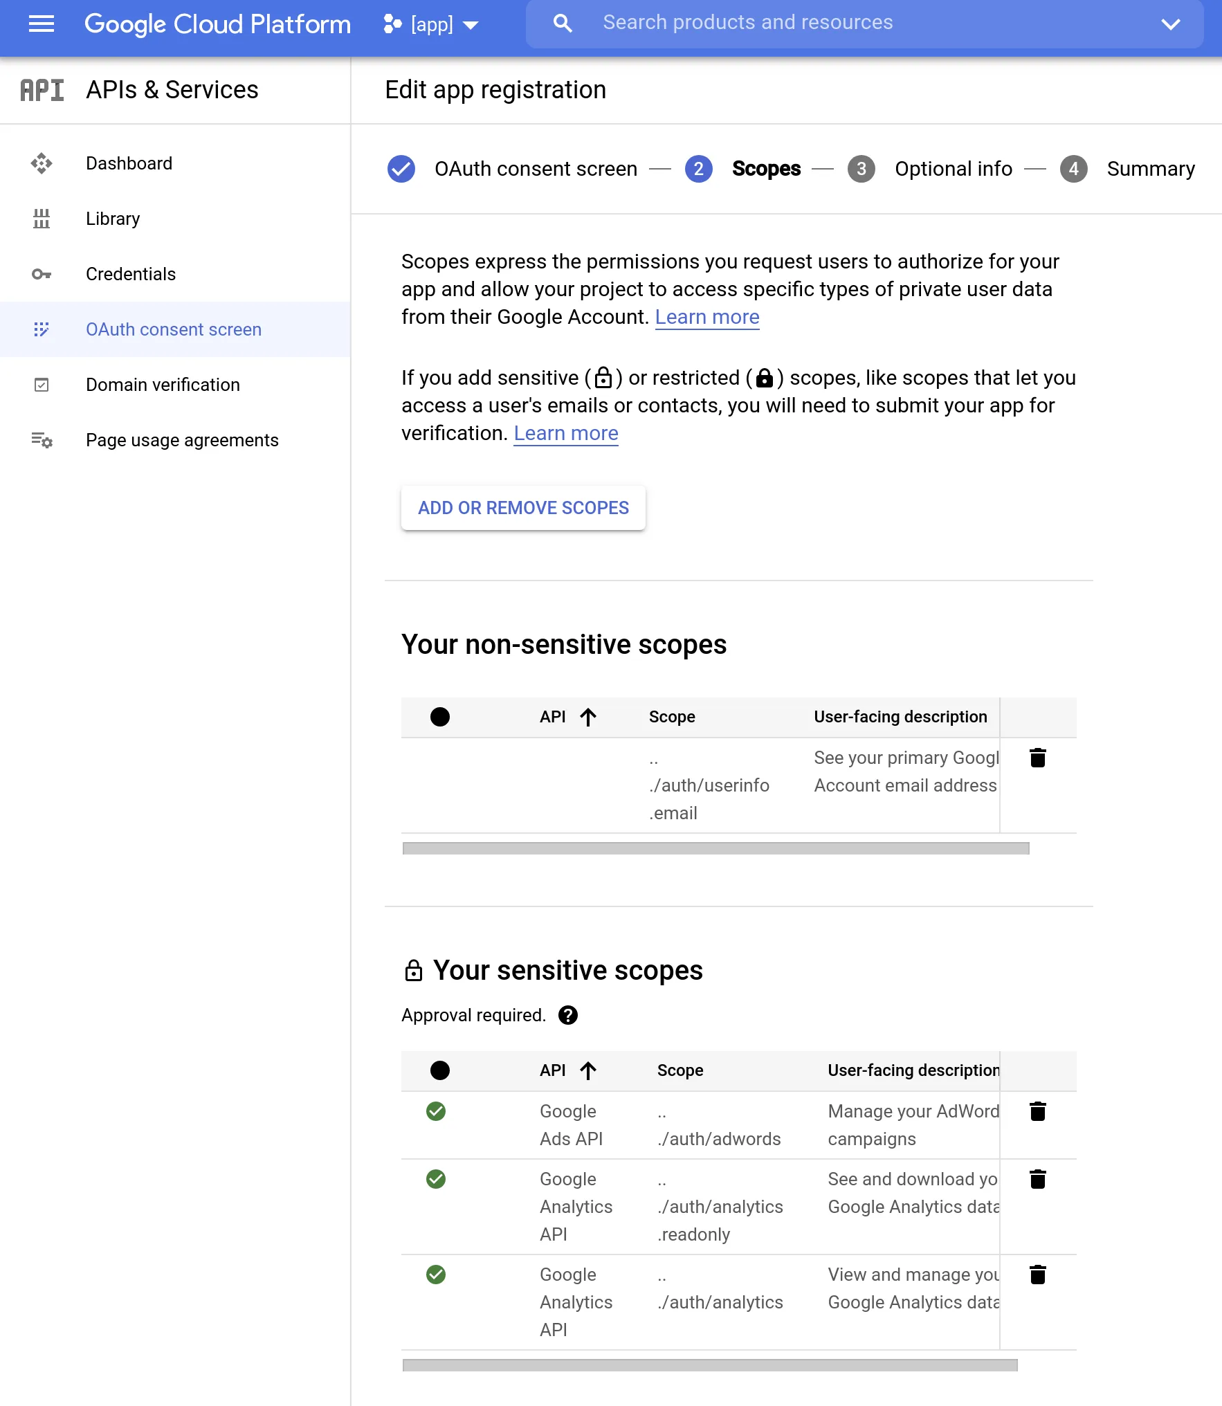Toggle select-all in sensitive scopes table

coord(440,1070)
